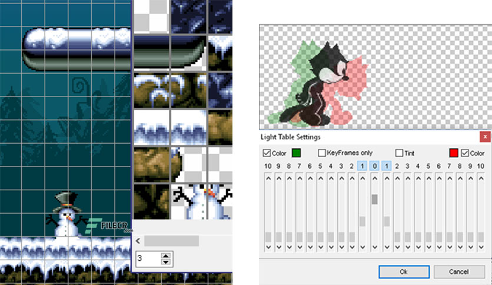492x285 pixels.
Task: Click the down arrow of center 0 slider
Action: click(375, 247)
